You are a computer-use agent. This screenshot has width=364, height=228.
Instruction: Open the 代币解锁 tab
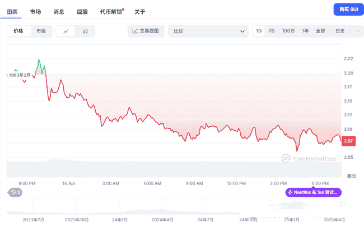tap(110, 11)
